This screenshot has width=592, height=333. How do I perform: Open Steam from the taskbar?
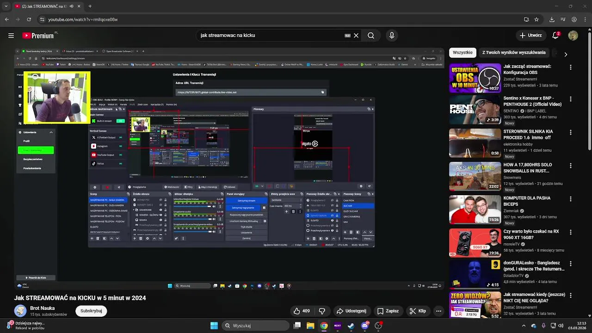click(x=351, y=326)
